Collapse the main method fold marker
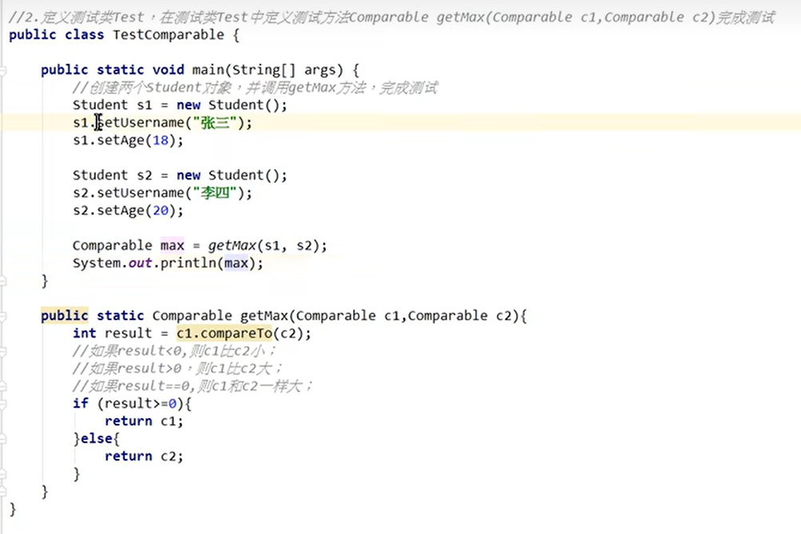Image resolution: width=801 pixels, height=534 pixels. coord(2,70)
